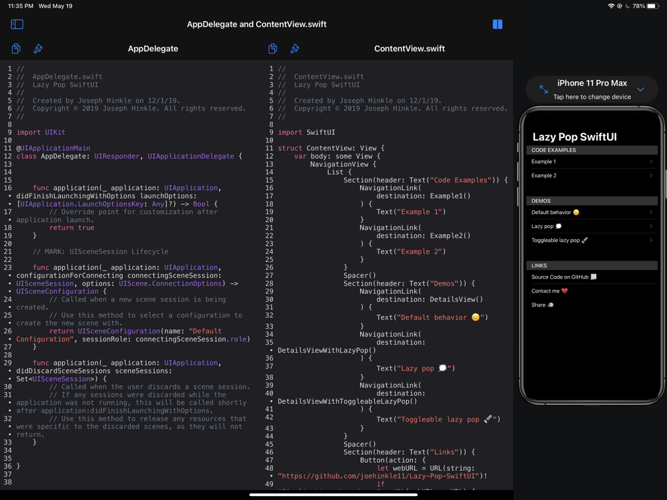This screenshot has height=500, width=667.
Task: Click 'destination: Example2()' code line
Action: tap(424, 235)
